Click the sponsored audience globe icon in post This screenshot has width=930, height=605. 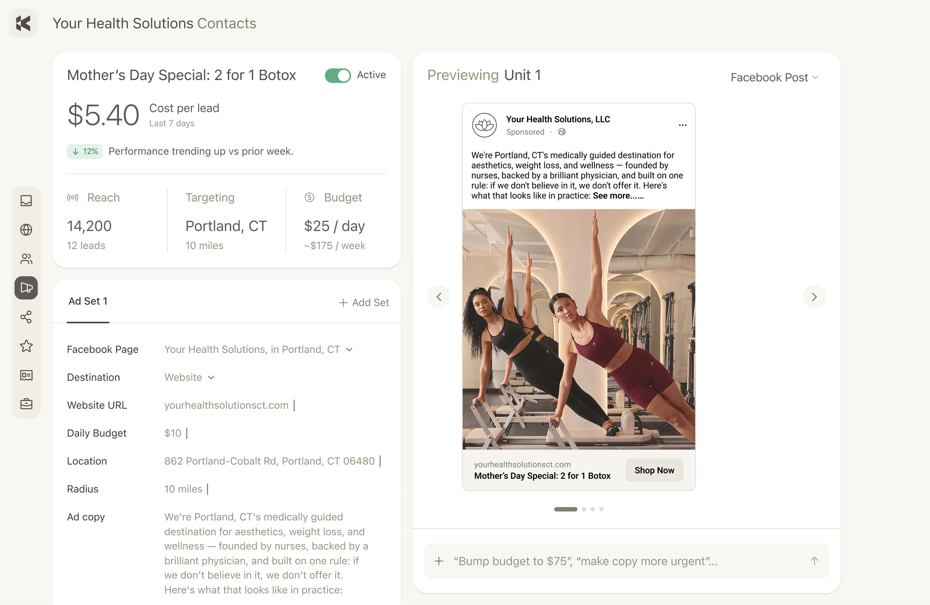point(562,132)
